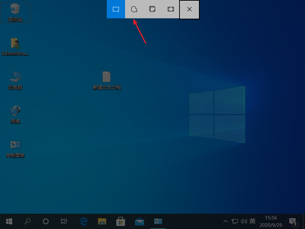305x229 pixels.
Task: Click the 网络 (Network) desktop icon
Action: pyautogui.click(x=15, y=114)
